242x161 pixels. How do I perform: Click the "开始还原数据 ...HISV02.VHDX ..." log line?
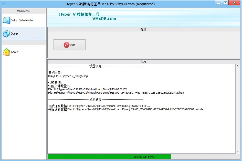click(x=99, y=106)
